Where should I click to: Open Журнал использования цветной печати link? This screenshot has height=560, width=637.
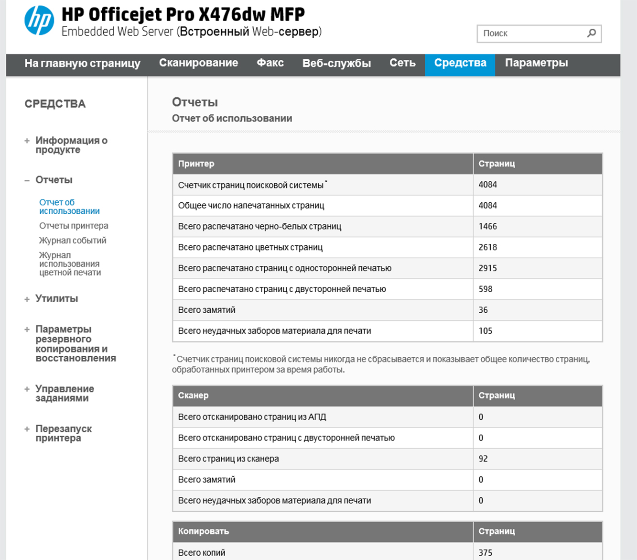[x=70, y=264]
